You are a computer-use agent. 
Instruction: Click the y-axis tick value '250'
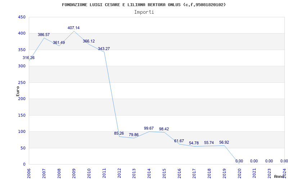coord(22,82)
